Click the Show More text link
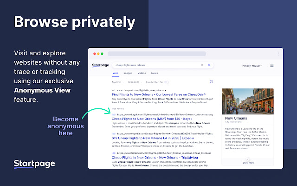Image resolution: width=297 pixels, height=186 pixels. [248, 163]
